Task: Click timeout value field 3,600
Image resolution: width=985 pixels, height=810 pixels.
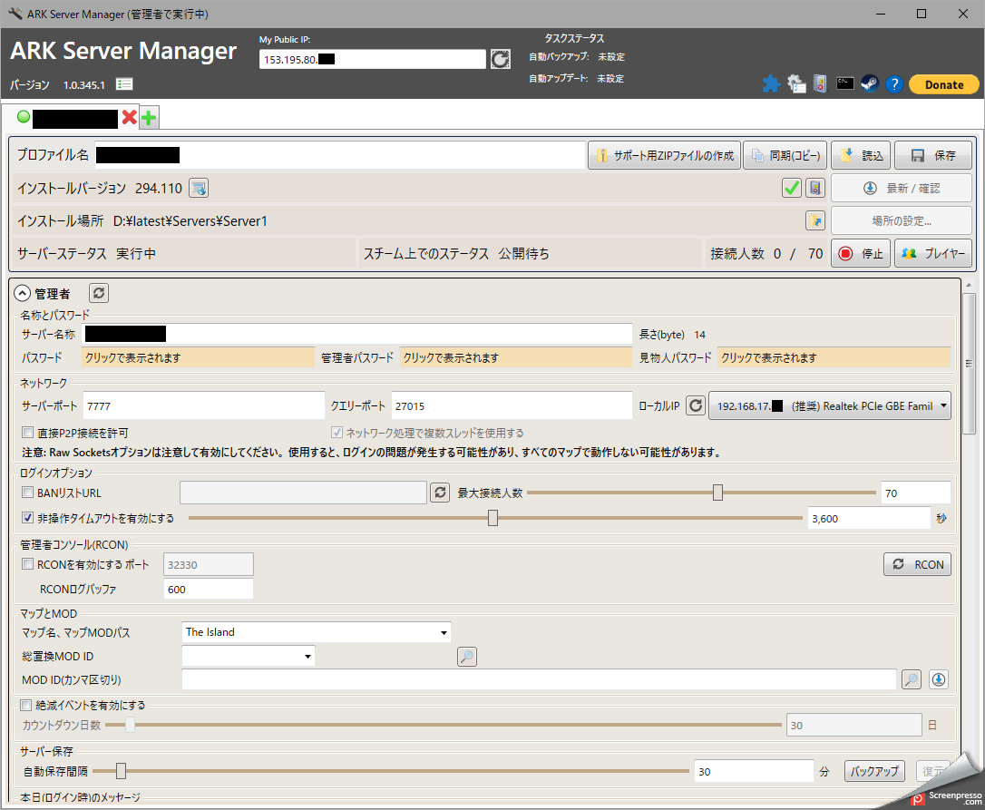Action: (x=869, y=519)
